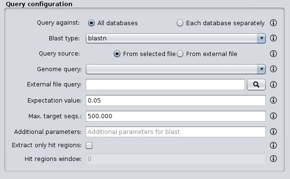Click the Query configuration heading
This screenshot has height=179, width=290.
pyautogui.click(x=39, y=4)
